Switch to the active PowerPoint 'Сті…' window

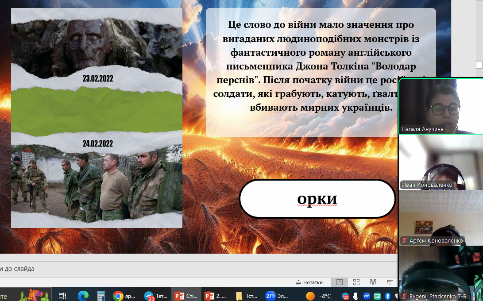click(186, 296)
